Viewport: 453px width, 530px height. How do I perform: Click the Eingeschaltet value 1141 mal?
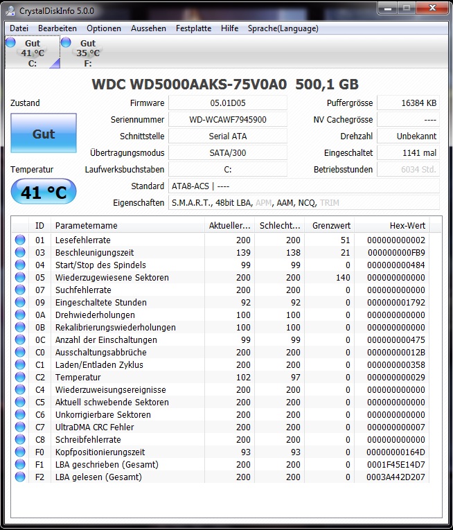(x=409, y=152)
